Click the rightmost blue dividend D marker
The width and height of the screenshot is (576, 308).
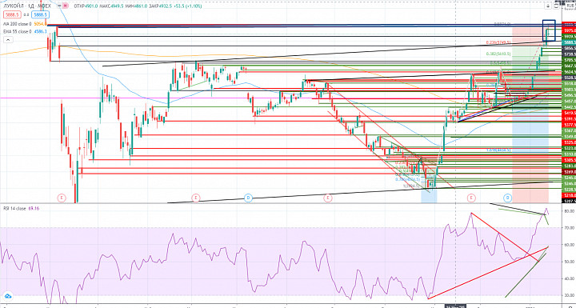pos(508,198)
